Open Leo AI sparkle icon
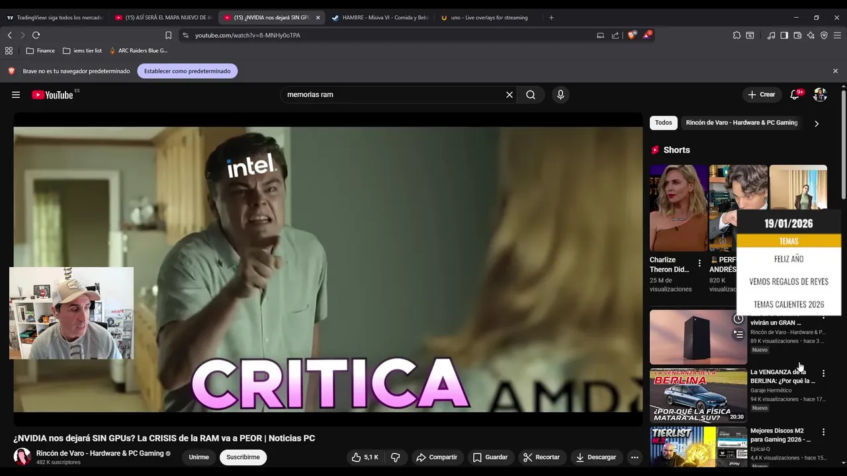Image resolution: width=847 pixels, height=476 pixels. pos(811,35)
